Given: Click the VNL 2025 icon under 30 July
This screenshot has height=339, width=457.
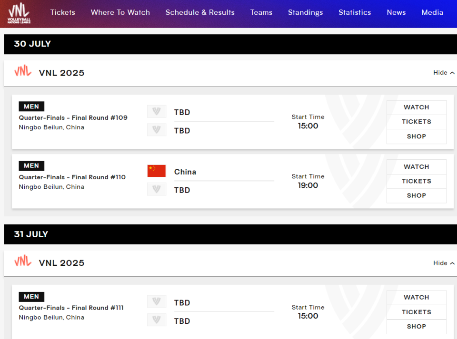Looking at the screenshot, I should [23, 72].
